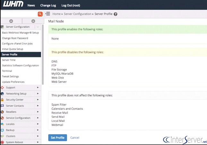
Task: Click the System Reboot icon
Action: 2,142
